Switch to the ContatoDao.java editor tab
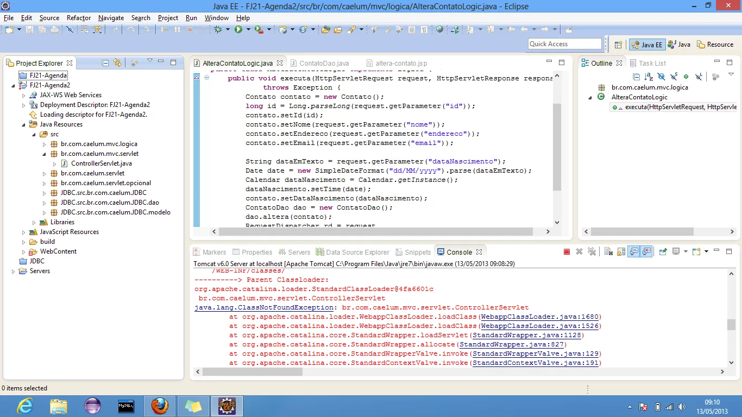 [x=324, y=64]
